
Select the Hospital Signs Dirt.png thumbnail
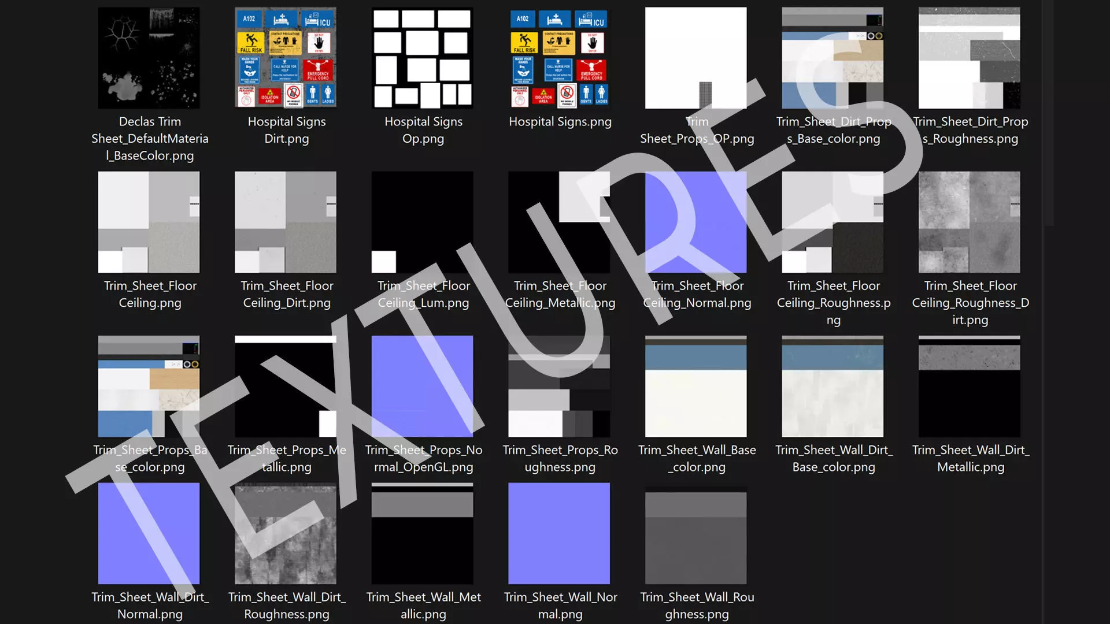coord(286,58)
